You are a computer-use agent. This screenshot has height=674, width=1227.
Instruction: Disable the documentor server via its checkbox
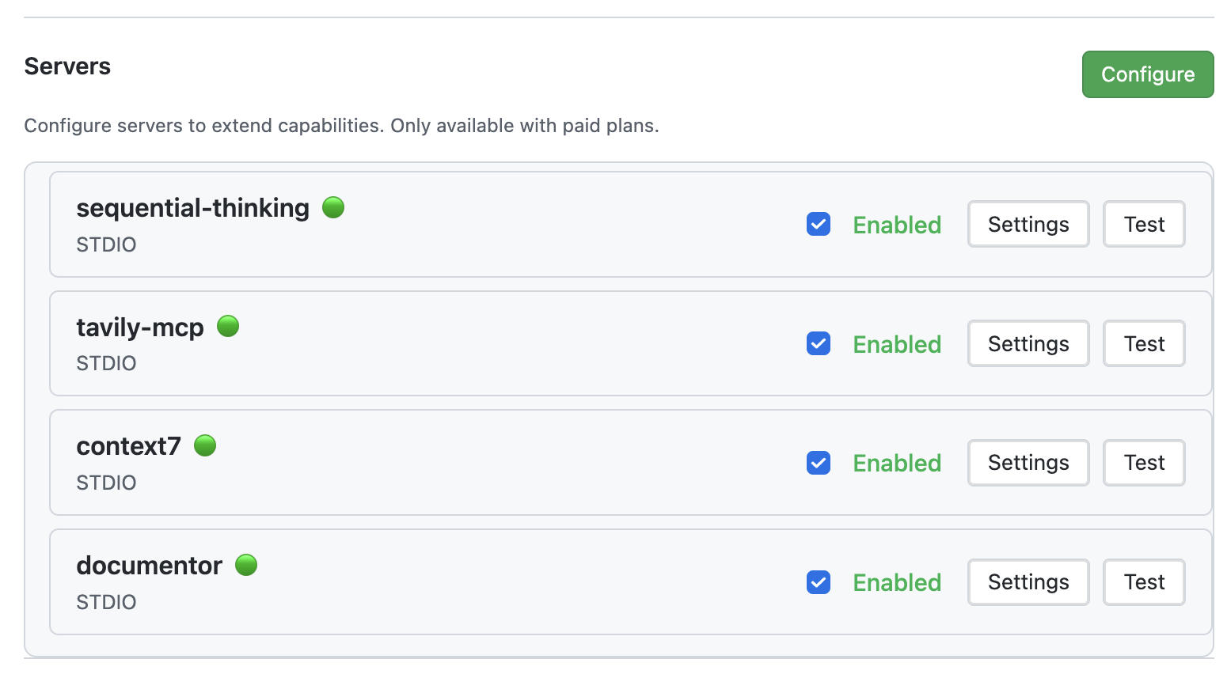818,582
